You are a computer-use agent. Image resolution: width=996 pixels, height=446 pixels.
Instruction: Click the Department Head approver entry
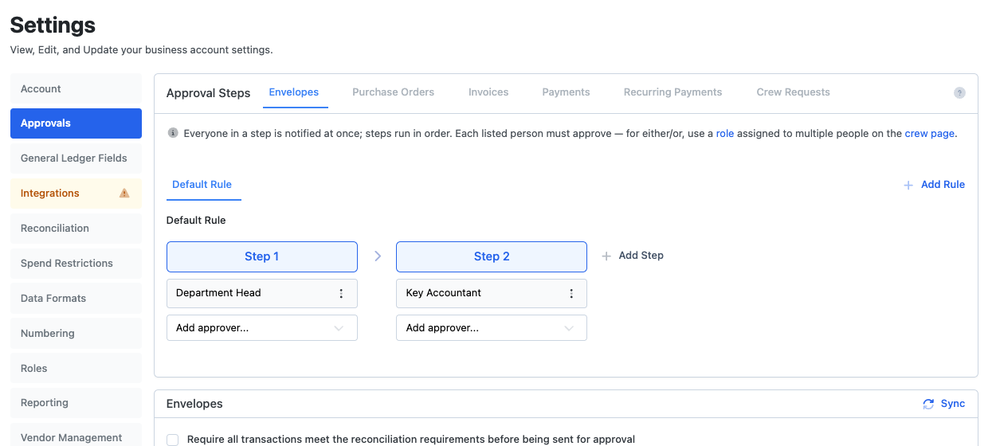click(262, 293)
